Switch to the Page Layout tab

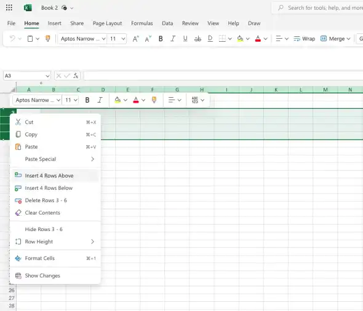pyautogui.click(x=108, y=23)
